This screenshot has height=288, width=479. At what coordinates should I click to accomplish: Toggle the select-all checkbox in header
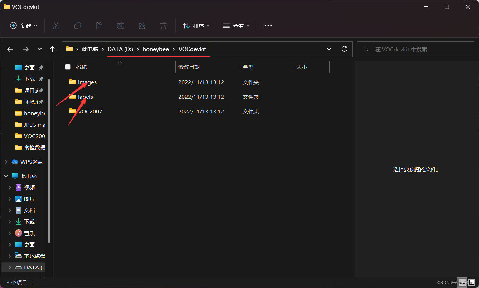point(68,67)
